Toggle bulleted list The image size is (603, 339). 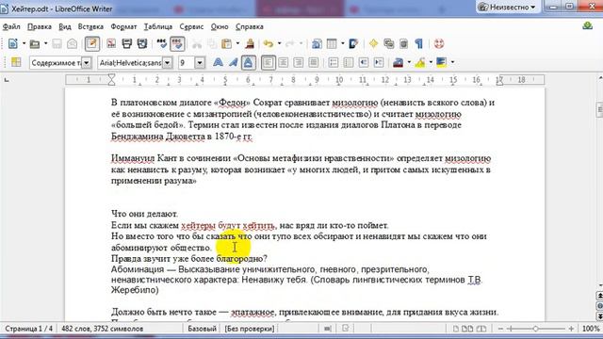point(349,62)
